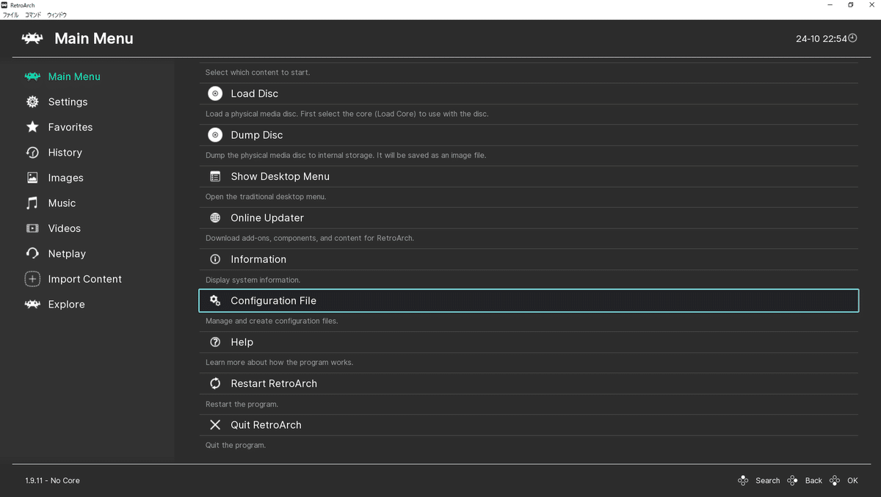Click the Favorites star icon

point(32,127)
